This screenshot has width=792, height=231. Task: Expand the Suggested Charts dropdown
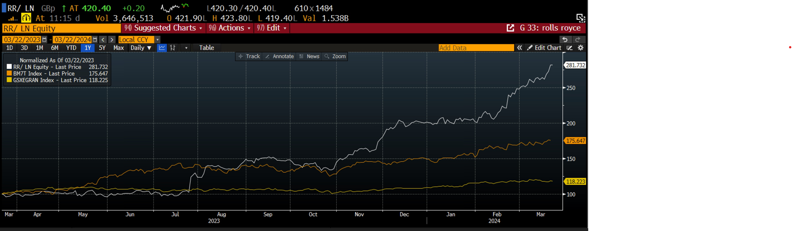pos(164,28)
